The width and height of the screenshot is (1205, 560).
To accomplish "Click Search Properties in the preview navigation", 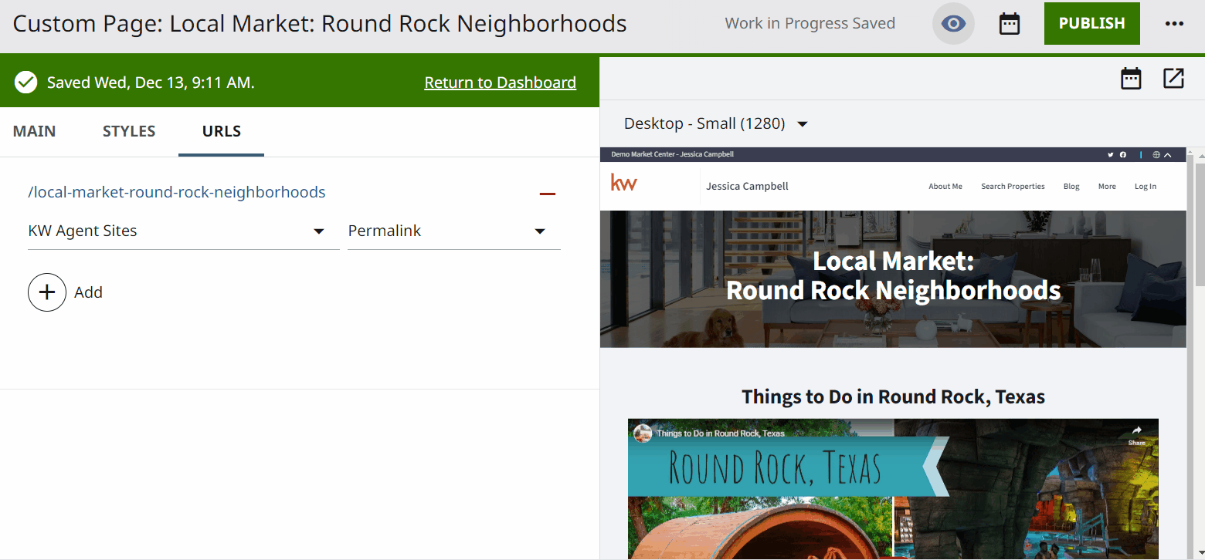I will (x=1013, y=187).
